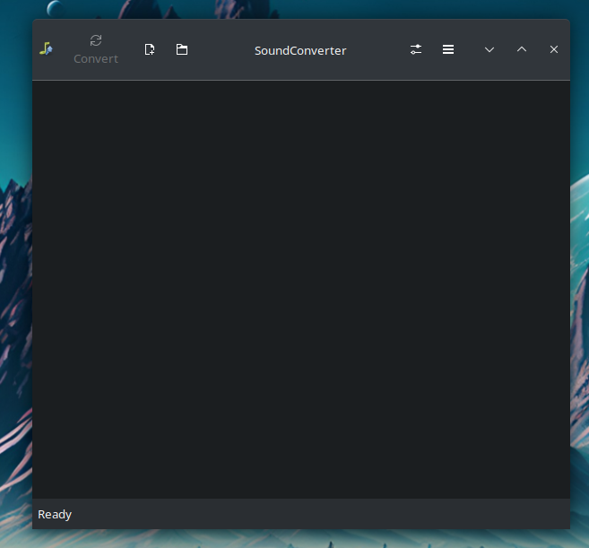Open preferences via the sliders icon
The width and height of the screenshot is (589, 548).
[x=416, y=49]
